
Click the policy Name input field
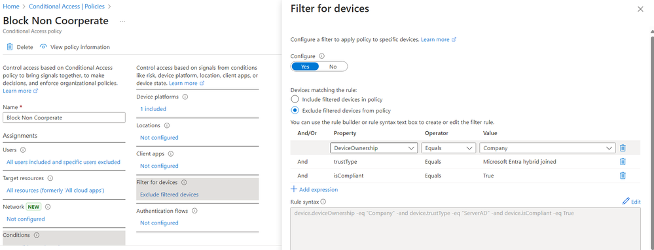pos(64,117)
